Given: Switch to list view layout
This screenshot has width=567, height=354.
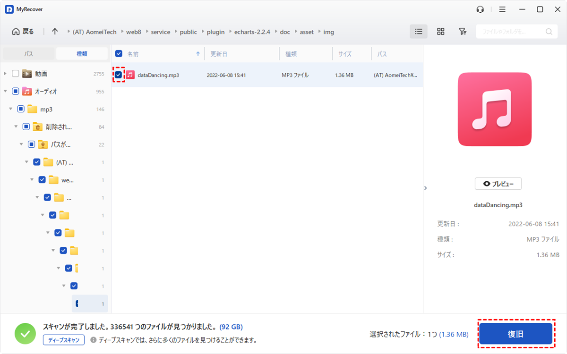Looking at the screenshot, I should tap(418, 32).
